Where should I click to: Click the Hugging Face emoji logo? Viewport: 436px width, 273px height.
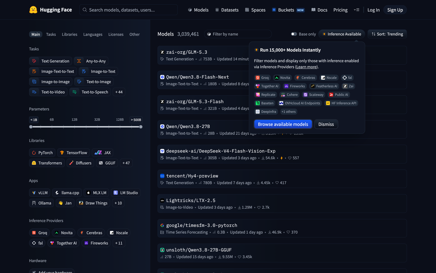coord(33,10)
